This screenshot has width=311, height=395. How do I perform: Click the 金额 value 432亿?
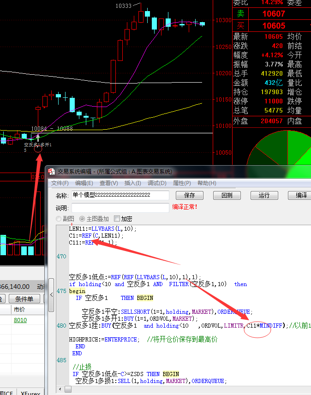point(274,83)
